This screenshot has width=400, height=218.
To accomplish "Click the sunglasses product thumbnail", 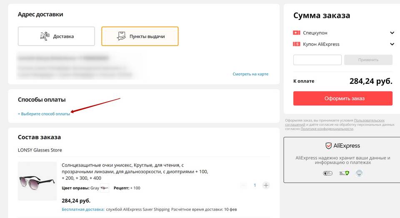I will point(37,181).
